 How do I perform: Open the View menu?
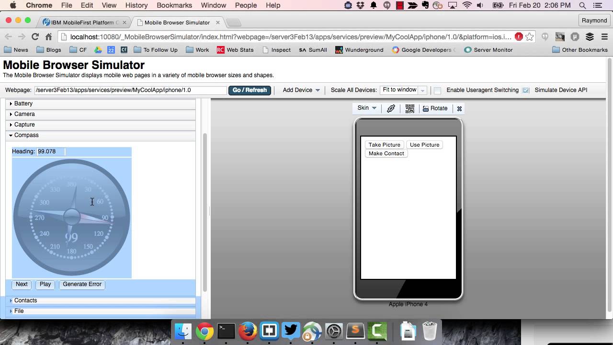109,5
